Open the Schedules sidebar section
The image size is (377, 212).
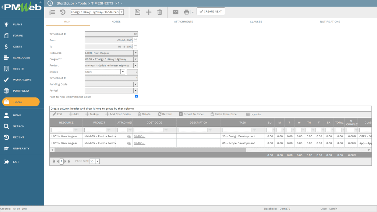coord(21,57)
